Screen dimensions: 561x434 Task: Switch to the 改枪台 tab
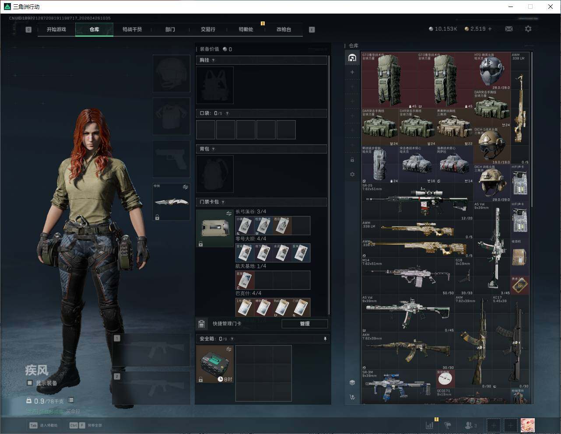[x=284, y=29]
